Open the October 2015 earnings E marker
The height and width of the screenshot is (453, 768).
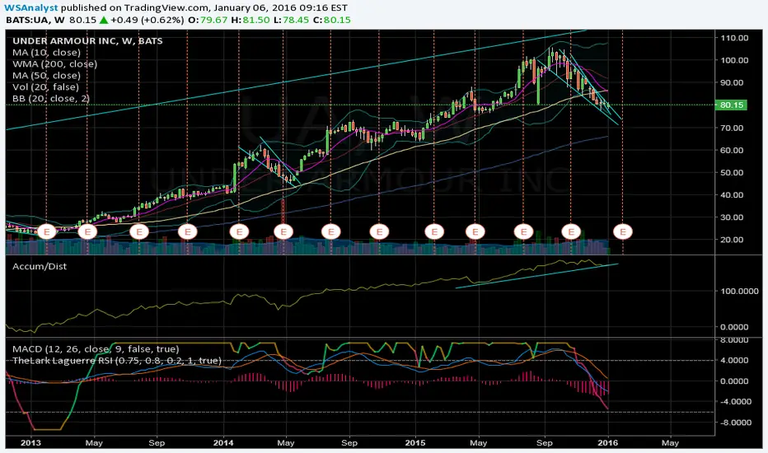(570, 231)
